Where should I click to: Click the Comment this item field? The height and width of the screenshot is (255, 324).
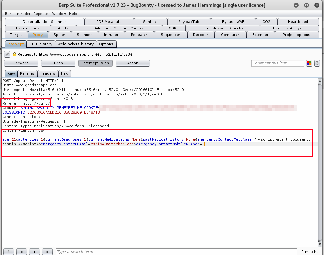click(278, 63)
